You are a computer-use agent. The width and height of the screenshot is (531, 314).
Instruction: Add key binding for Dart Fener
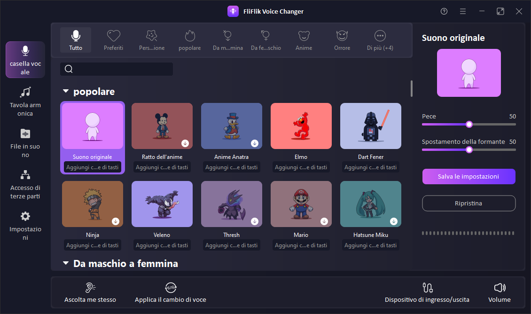(370, 167)
